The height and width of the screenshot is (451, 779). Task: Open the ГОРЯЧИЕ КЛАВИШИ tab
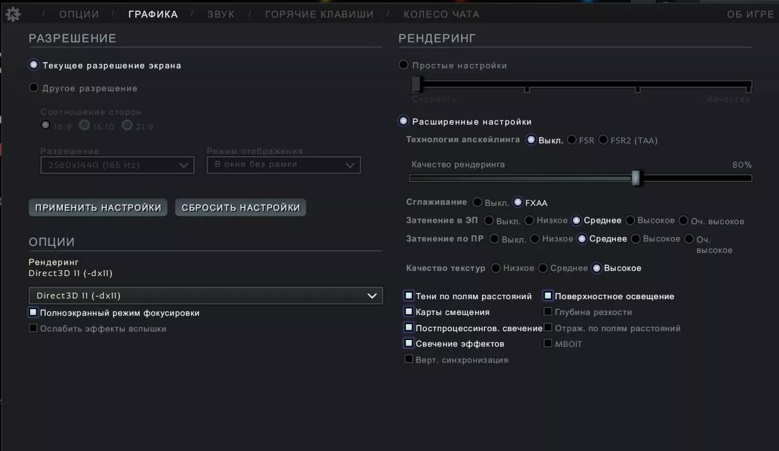pos(320,13)
